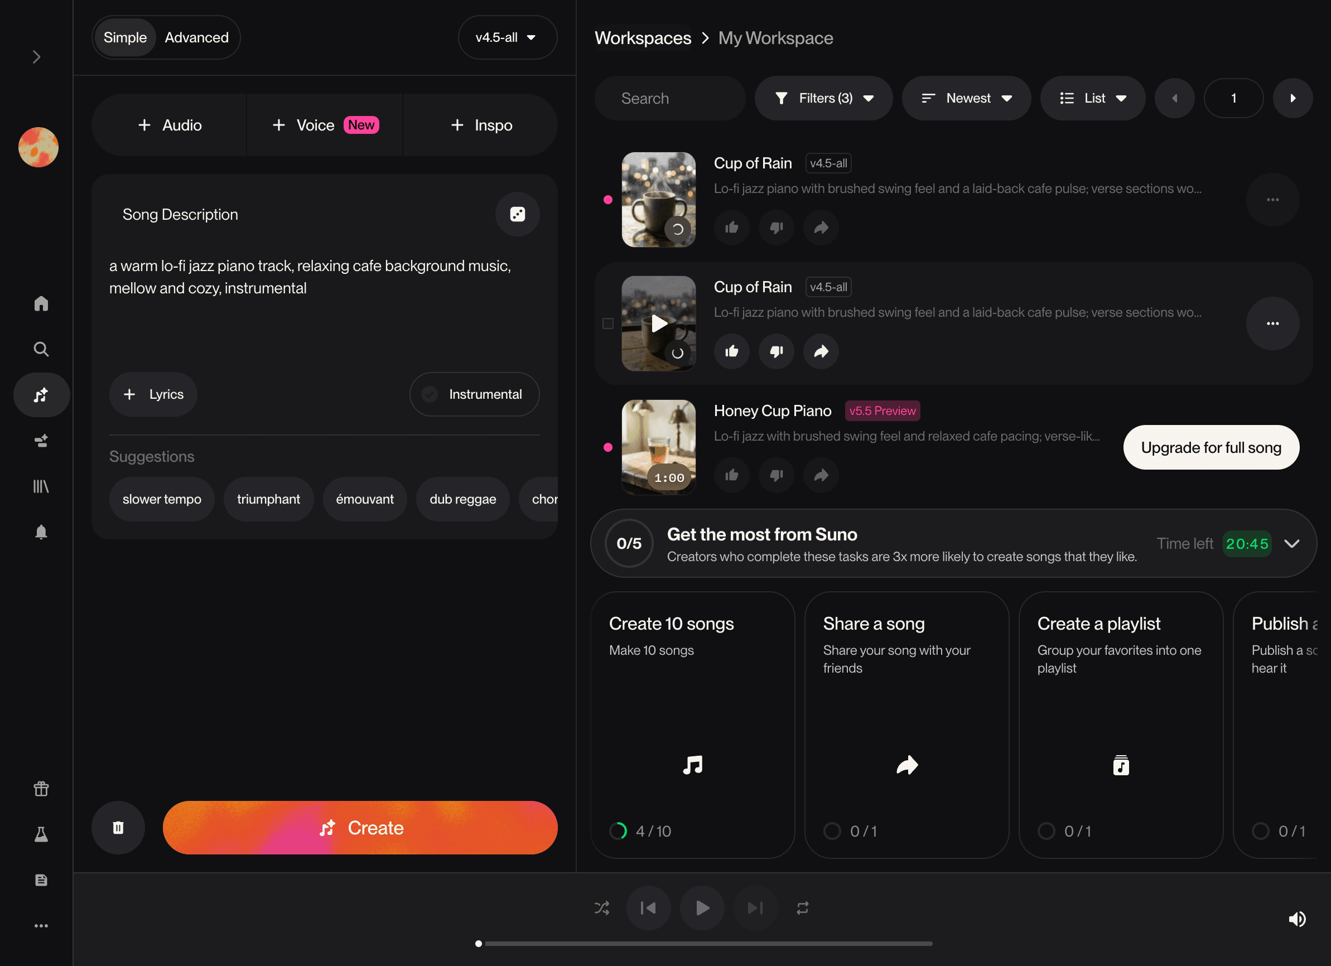Viewport: 1331px width, 966px height.
Task: Open the Create a playlist task card
Action: click(x=1121, y=725)
